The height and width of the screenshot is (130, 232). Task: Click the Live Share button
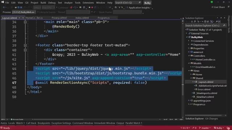[218, 7]
